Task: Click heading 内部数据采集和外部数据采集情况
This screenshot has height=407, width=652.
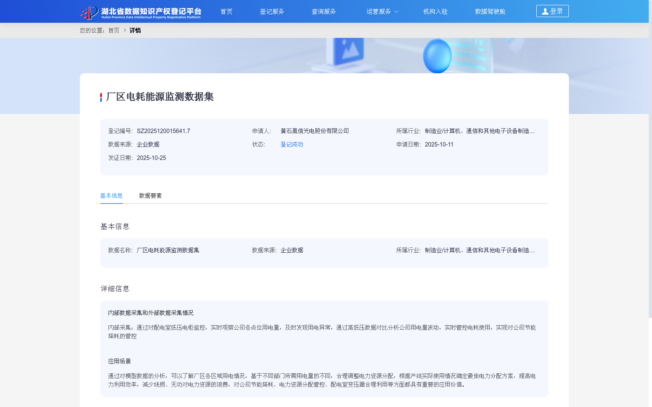Action: pos(151,313)
